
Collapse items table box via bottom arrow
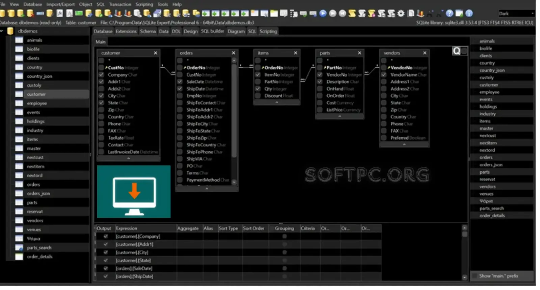click(x=277, y=102)
